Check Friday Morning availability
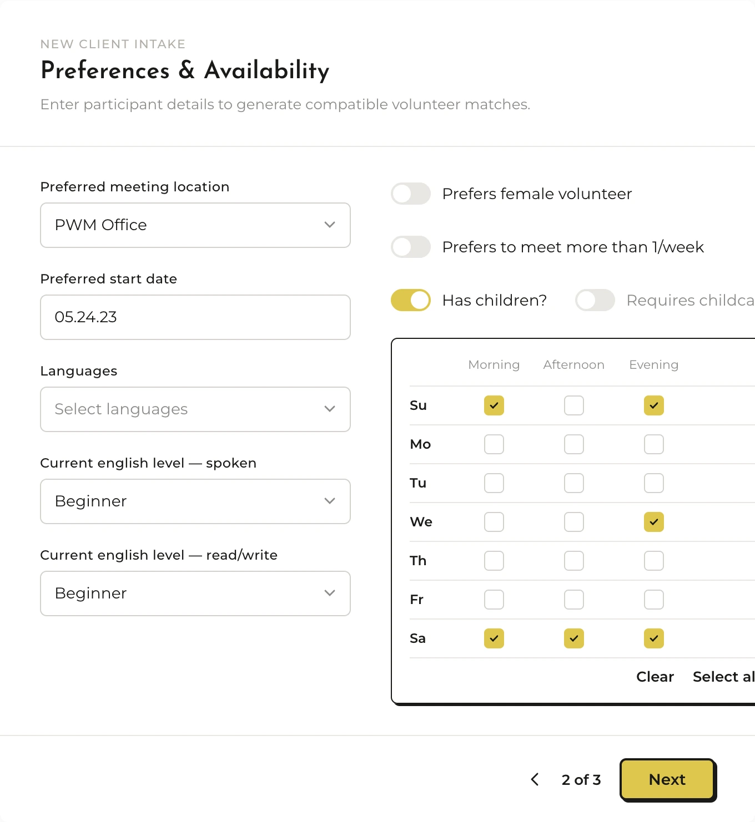Viewport: 755px width, 822px height. pyautogui.click(x=494, y=600)
